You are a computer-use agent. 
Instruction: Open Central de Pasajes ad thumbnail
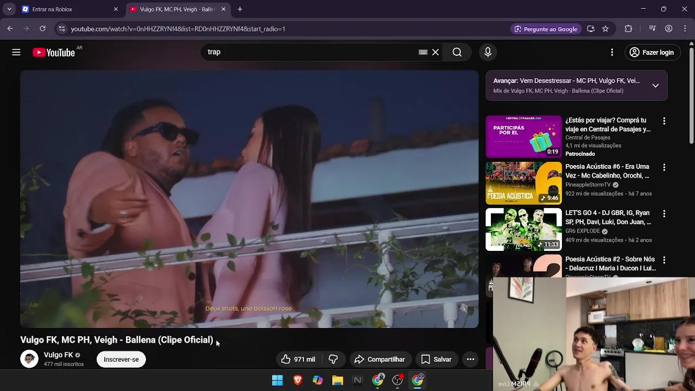point(523,136)
